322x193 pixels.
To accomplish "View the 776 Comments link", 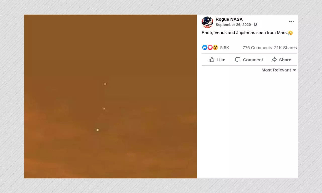I will 257,48.
